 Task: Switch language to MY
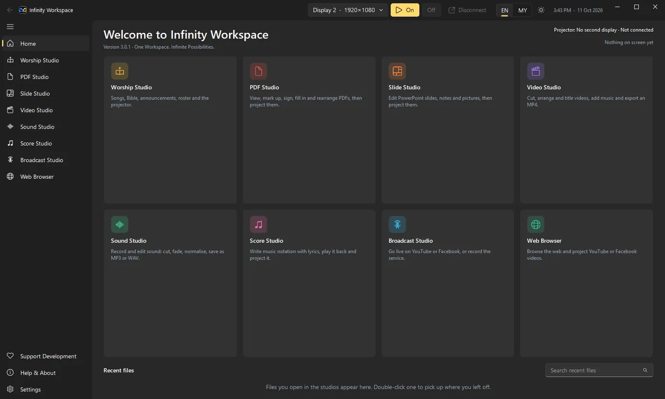point(522,10)
